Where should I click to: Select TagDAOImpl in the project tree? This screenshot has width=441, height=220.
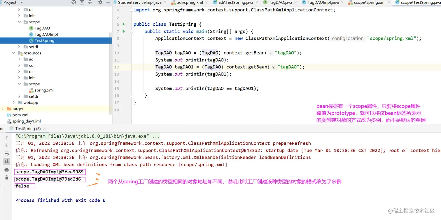coord(46,34)
